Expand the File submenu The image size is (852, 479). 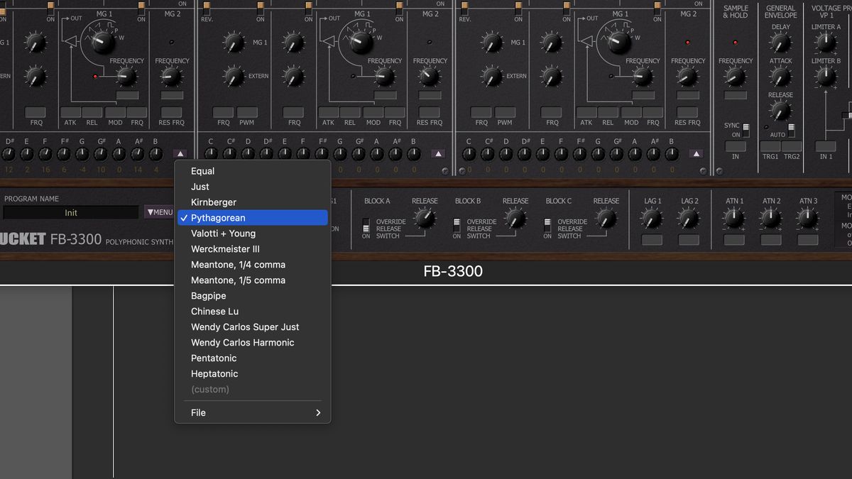pos(252,412)
